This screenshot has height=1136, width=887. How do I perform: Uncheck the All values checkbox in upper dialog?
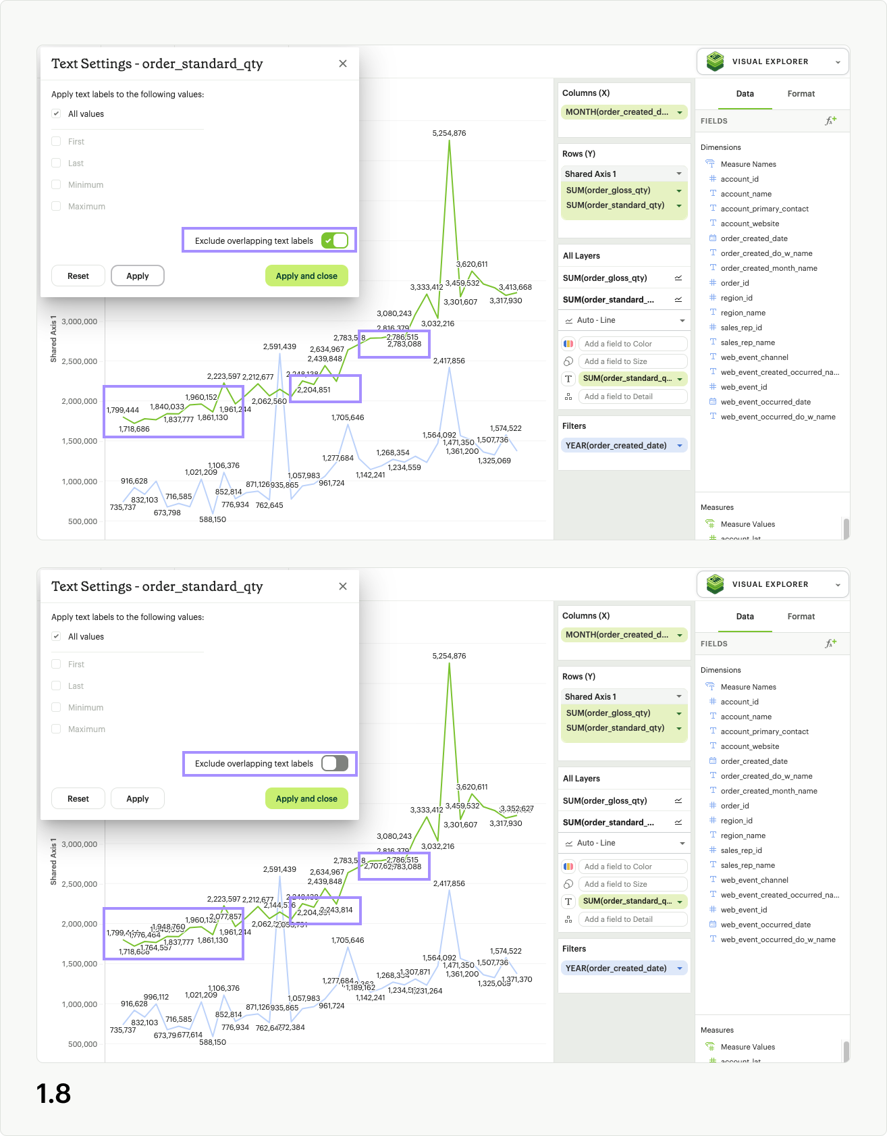56,113
